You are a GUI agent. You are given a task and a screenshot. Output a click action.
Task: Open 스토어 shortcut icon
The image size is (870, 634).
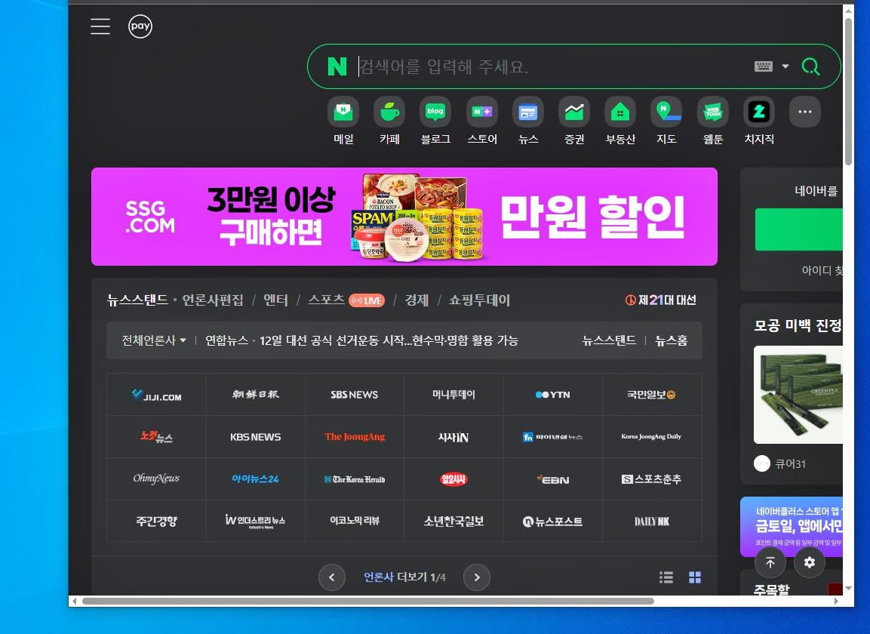(x=482, y=112)
